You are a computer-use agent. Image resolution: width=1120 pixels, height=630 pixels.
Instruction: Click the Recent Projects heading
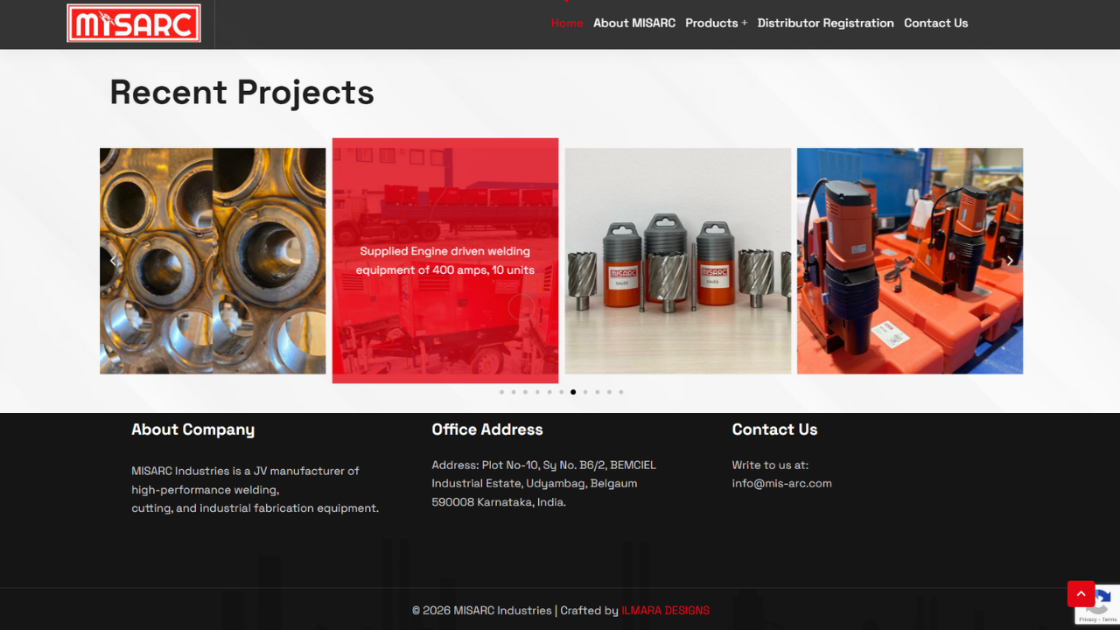[241, 92]
